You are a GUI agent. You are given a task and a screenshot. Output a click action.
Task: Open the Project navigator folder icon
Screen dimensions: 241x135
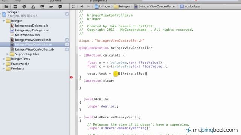6,7
